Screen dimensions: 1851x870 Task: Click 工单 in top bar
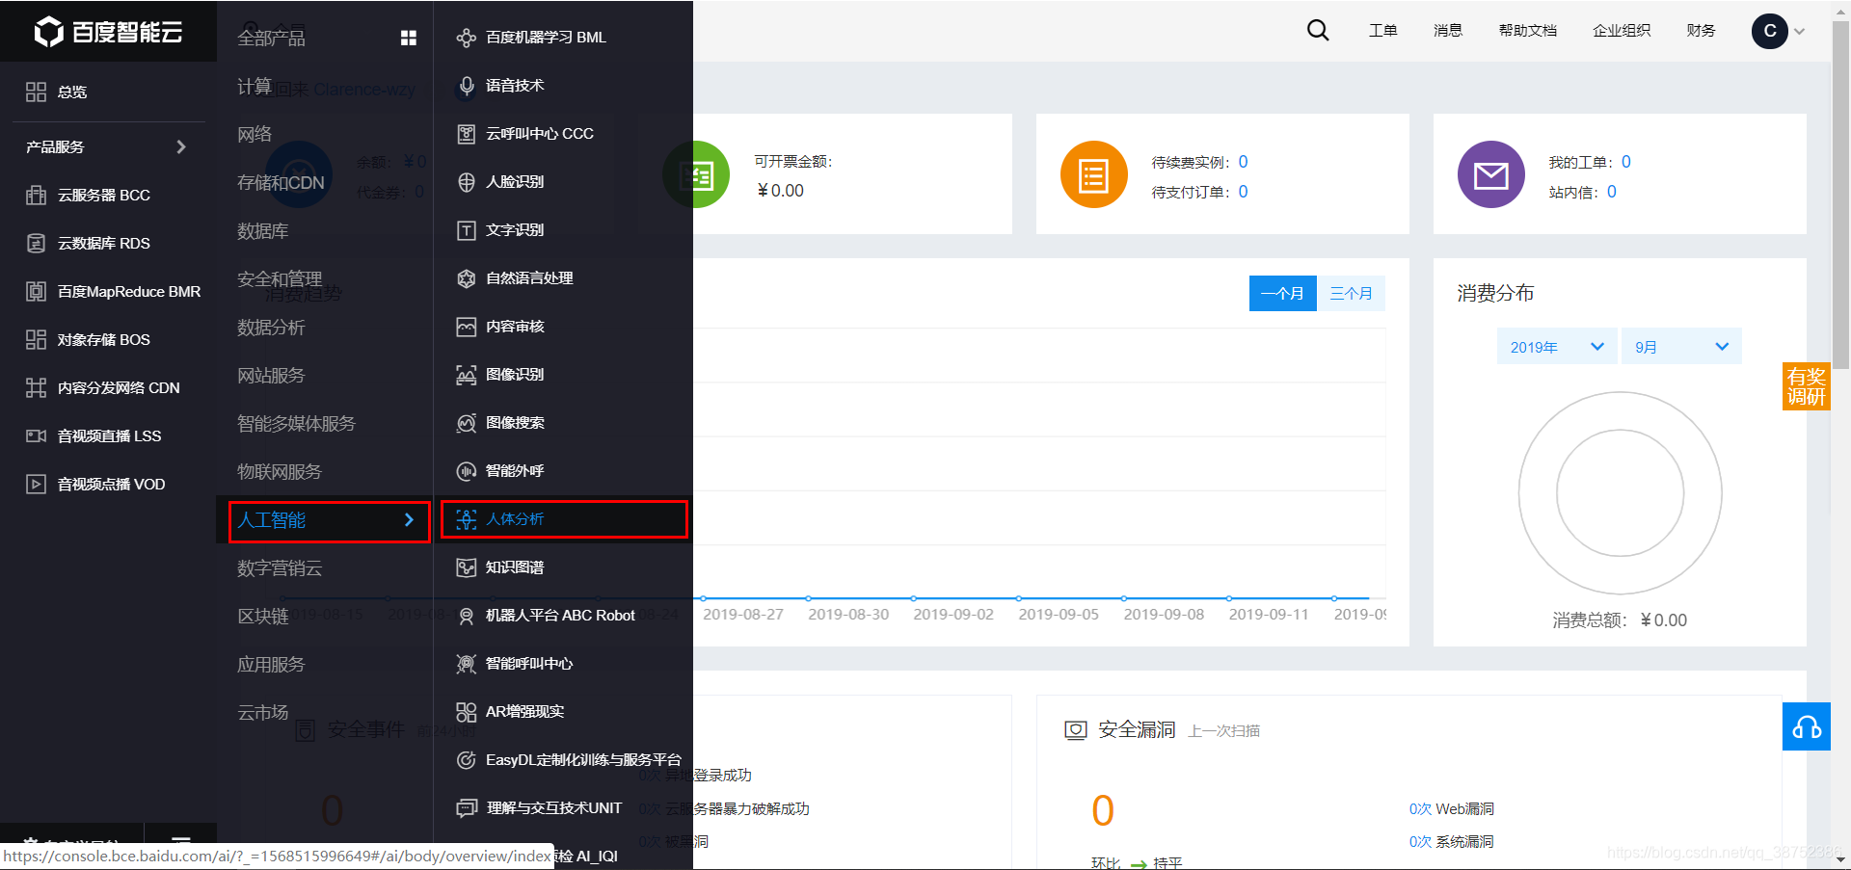tap(1382, 31)
